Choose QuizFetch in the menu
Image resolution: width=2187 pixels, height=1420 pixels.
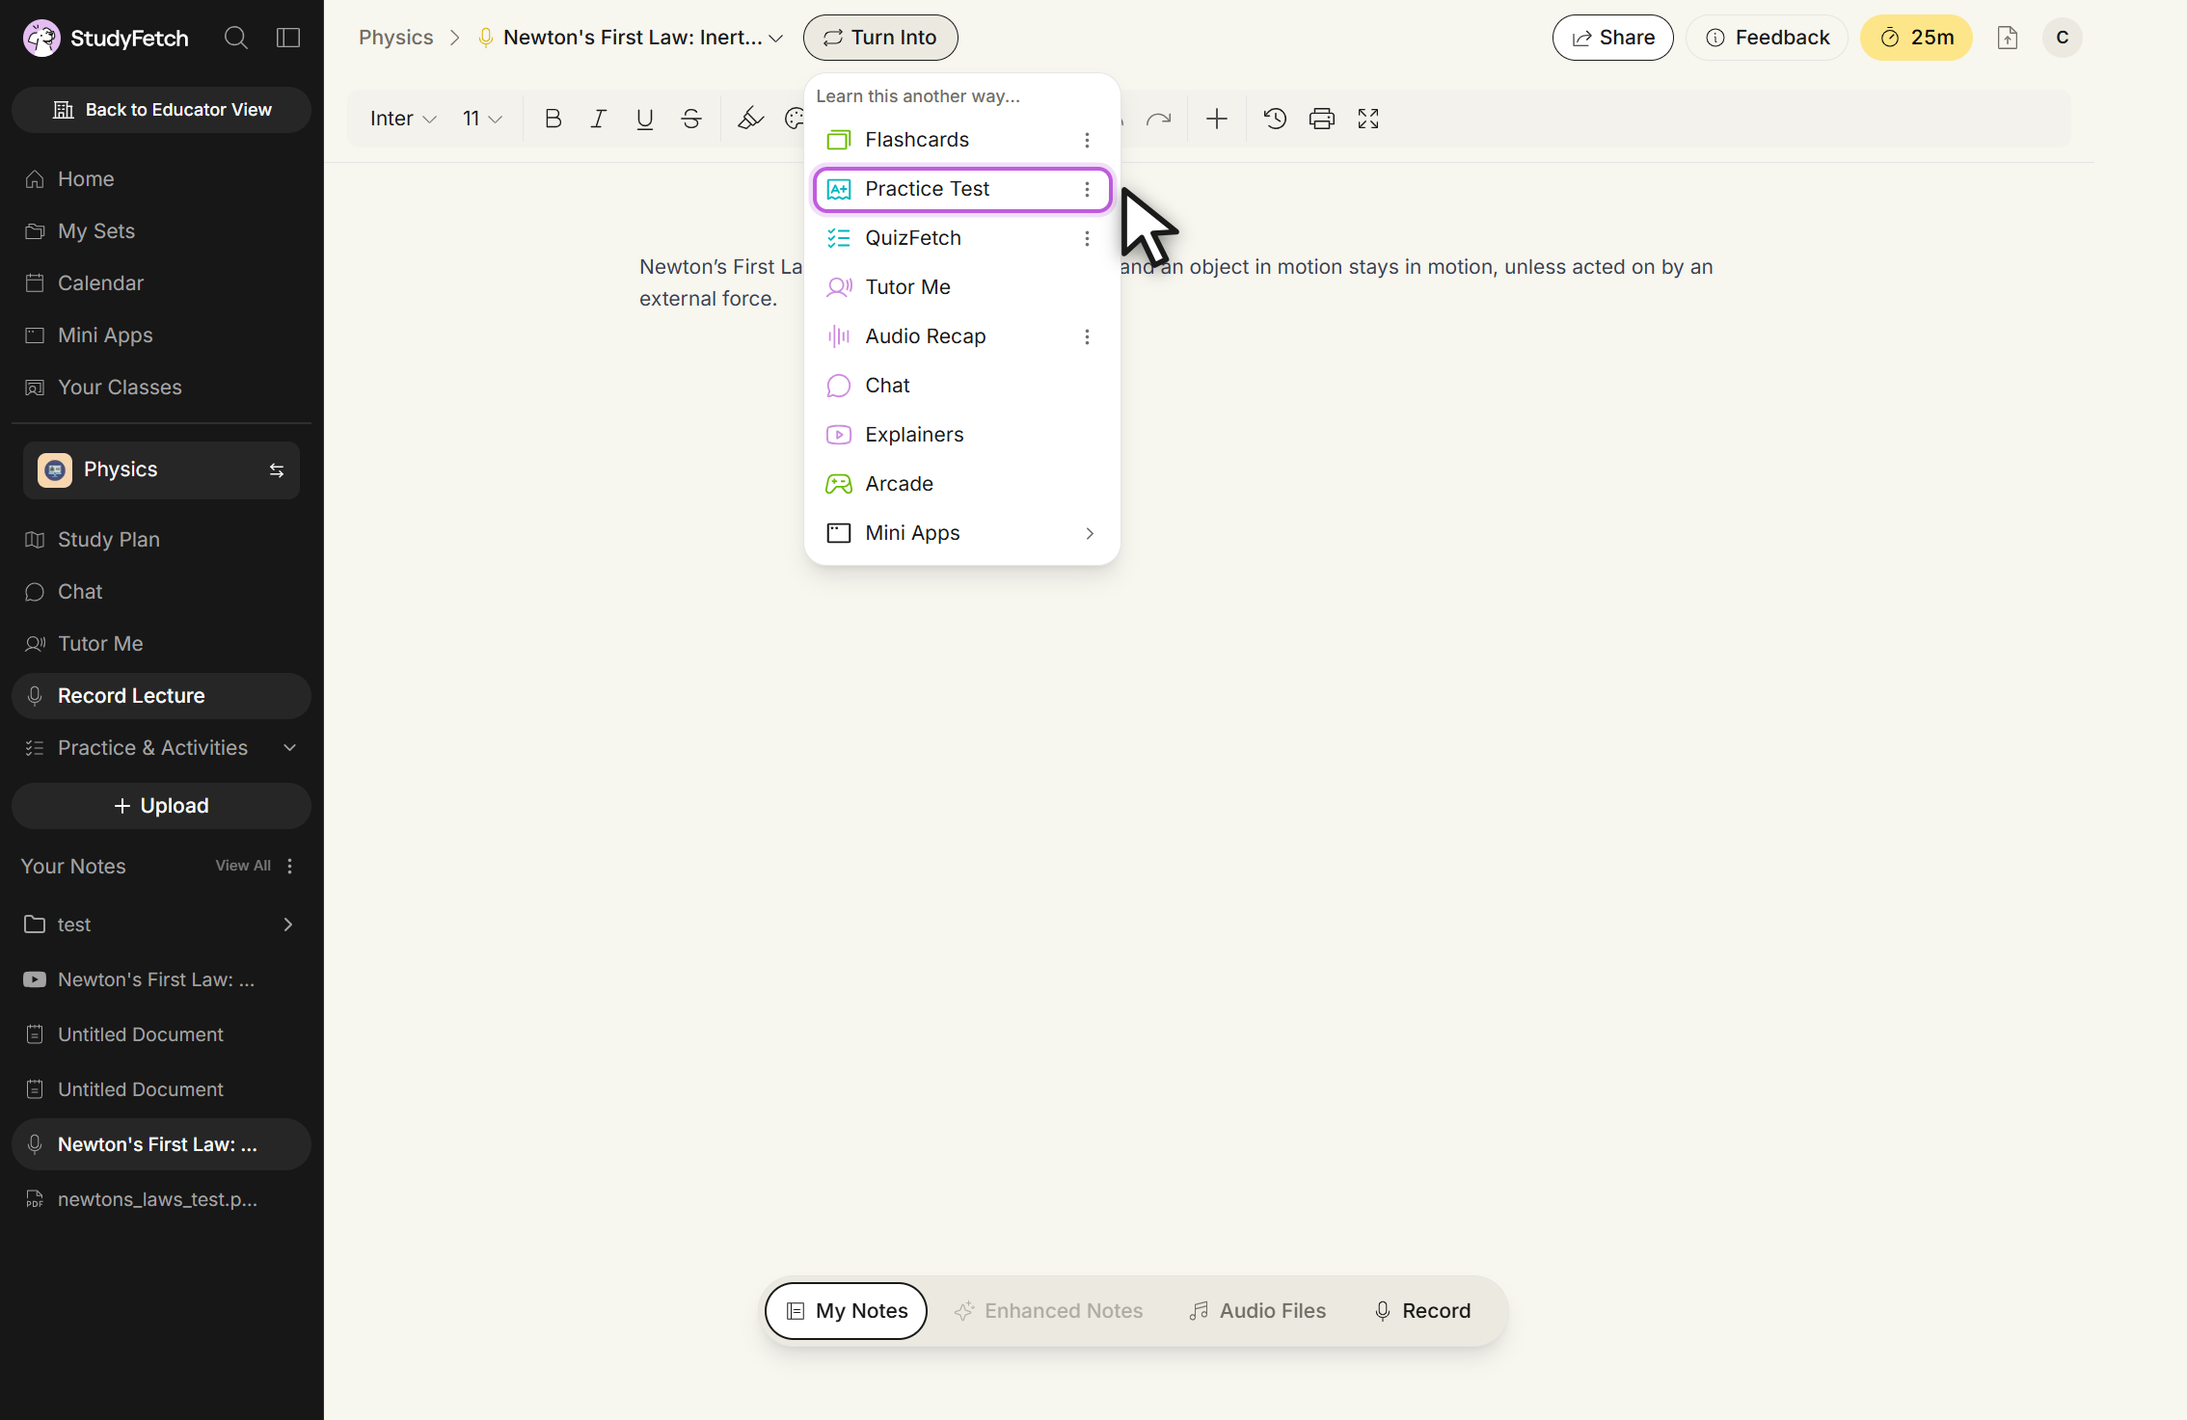(x=962, y=238)
